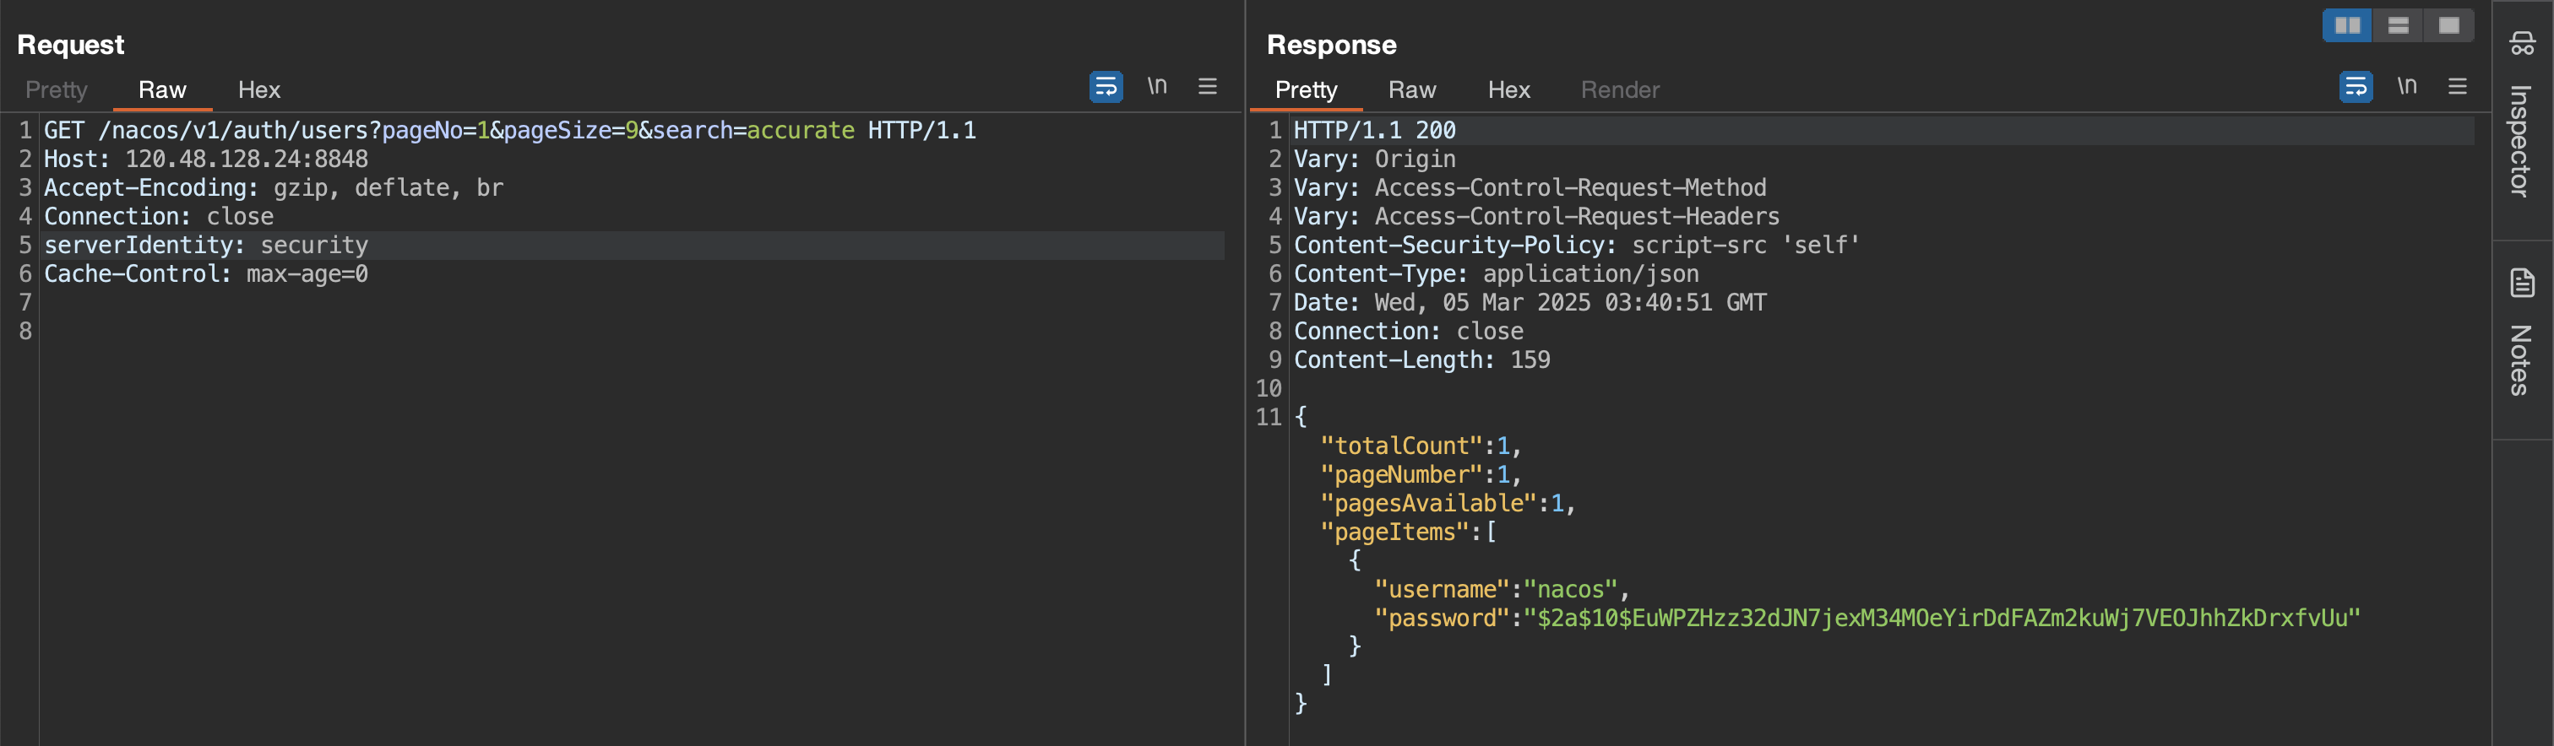
Task: Click the "totalCount" JSON key
Action: [1402, 446]
